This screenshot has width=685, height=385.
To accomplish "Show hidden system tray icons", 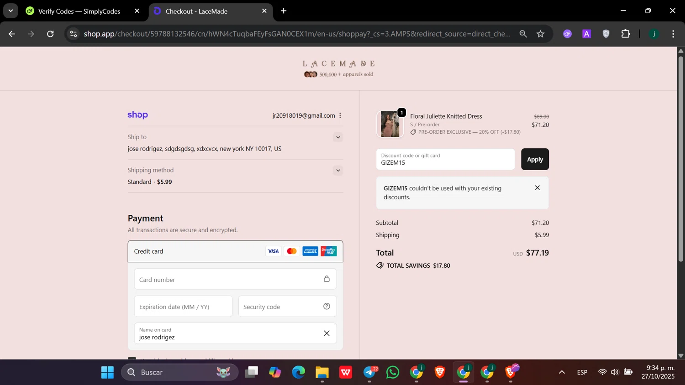I will tap(562, 372).
